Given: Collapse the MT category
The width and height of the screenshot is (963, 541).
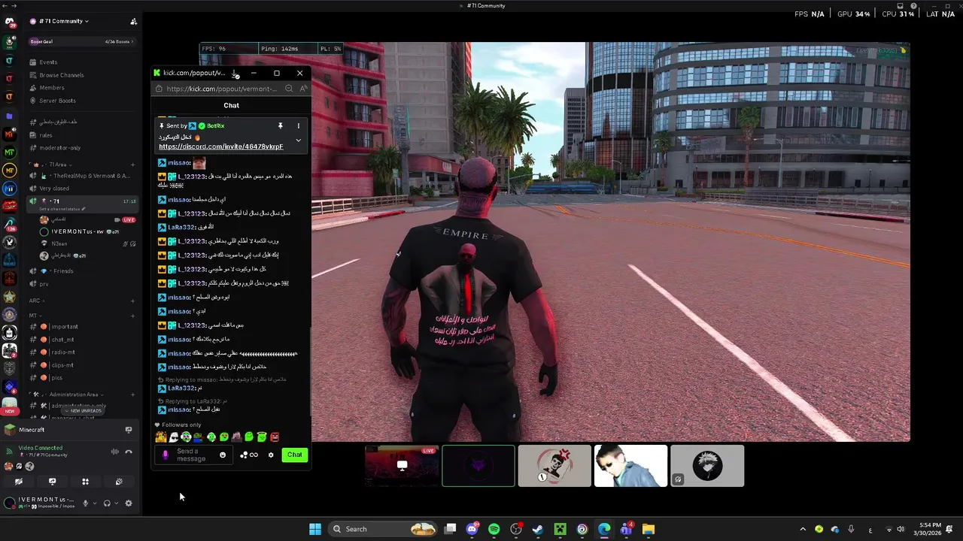Looking at the screenshot, I should point(35,316).
